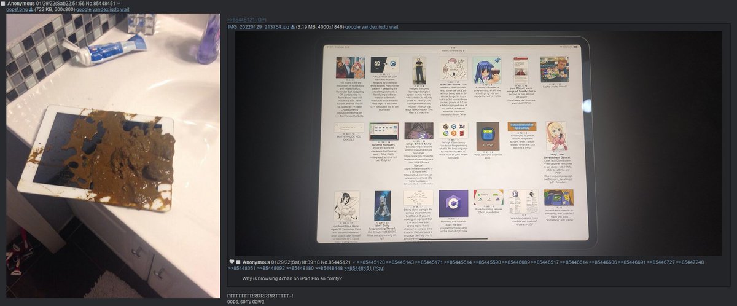Follow backlink >>85445128
This screenshot has height=306, width=737.
[372, 262]
